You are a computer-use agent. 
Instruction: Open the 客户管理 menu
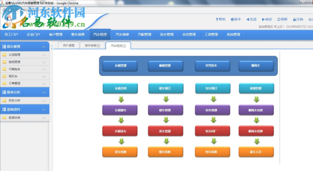(x=56, y=34)
